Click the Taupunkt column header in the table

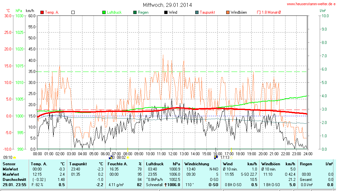point(78,164)
